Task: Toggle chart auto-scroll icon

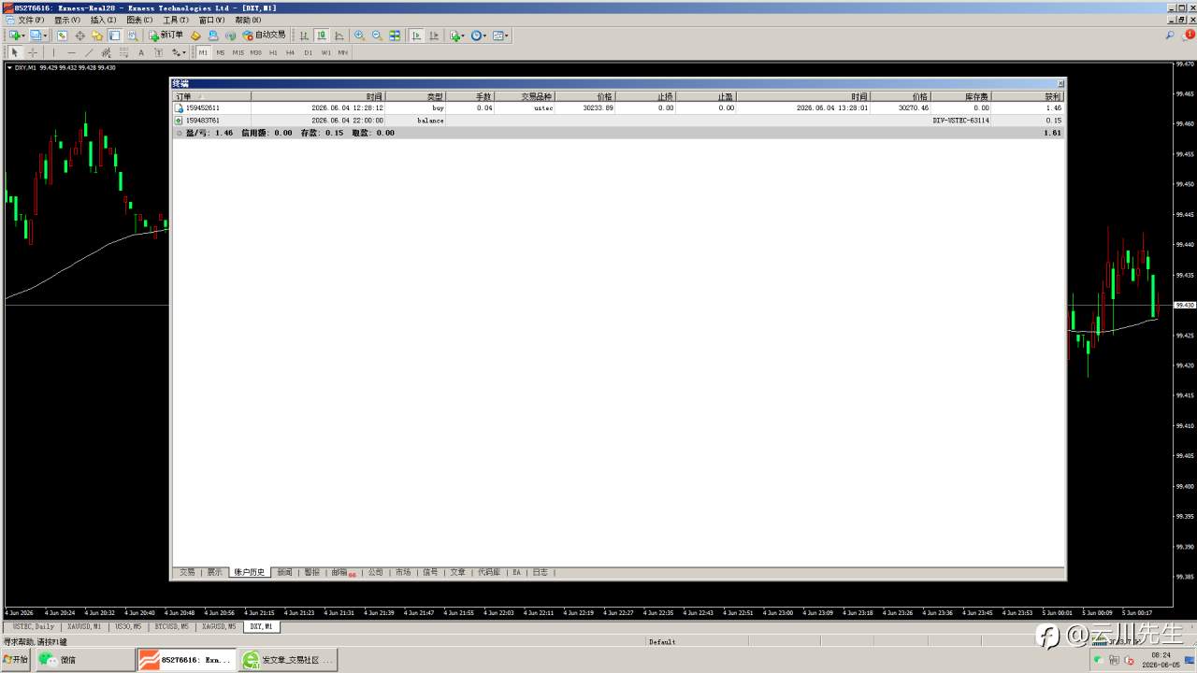Action: (x=416, y=36)
